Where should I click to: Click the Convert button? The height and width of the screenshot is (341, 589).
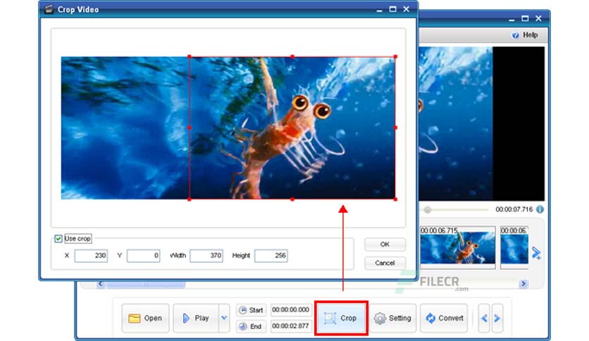coord(444,318)
